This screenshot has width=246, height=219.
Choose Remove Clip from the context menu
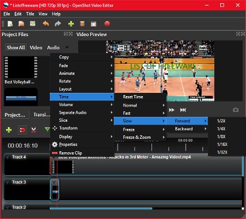click(x=82, y=153)
